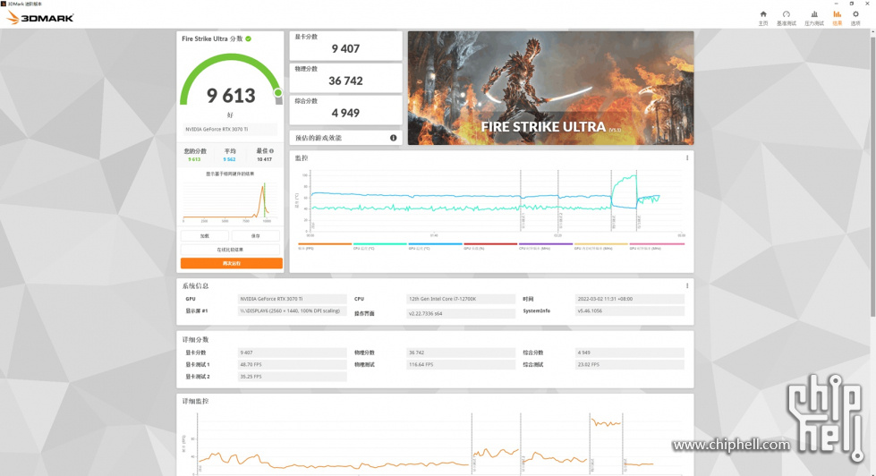Toggle the pink GPU clock frequency legend entry
This screenshot has height=476, width=876.
point(657,246)
